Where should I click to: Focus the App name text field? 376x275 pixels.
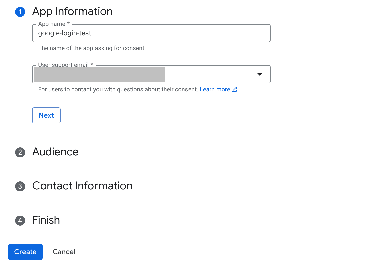click(x=151, y=33)
